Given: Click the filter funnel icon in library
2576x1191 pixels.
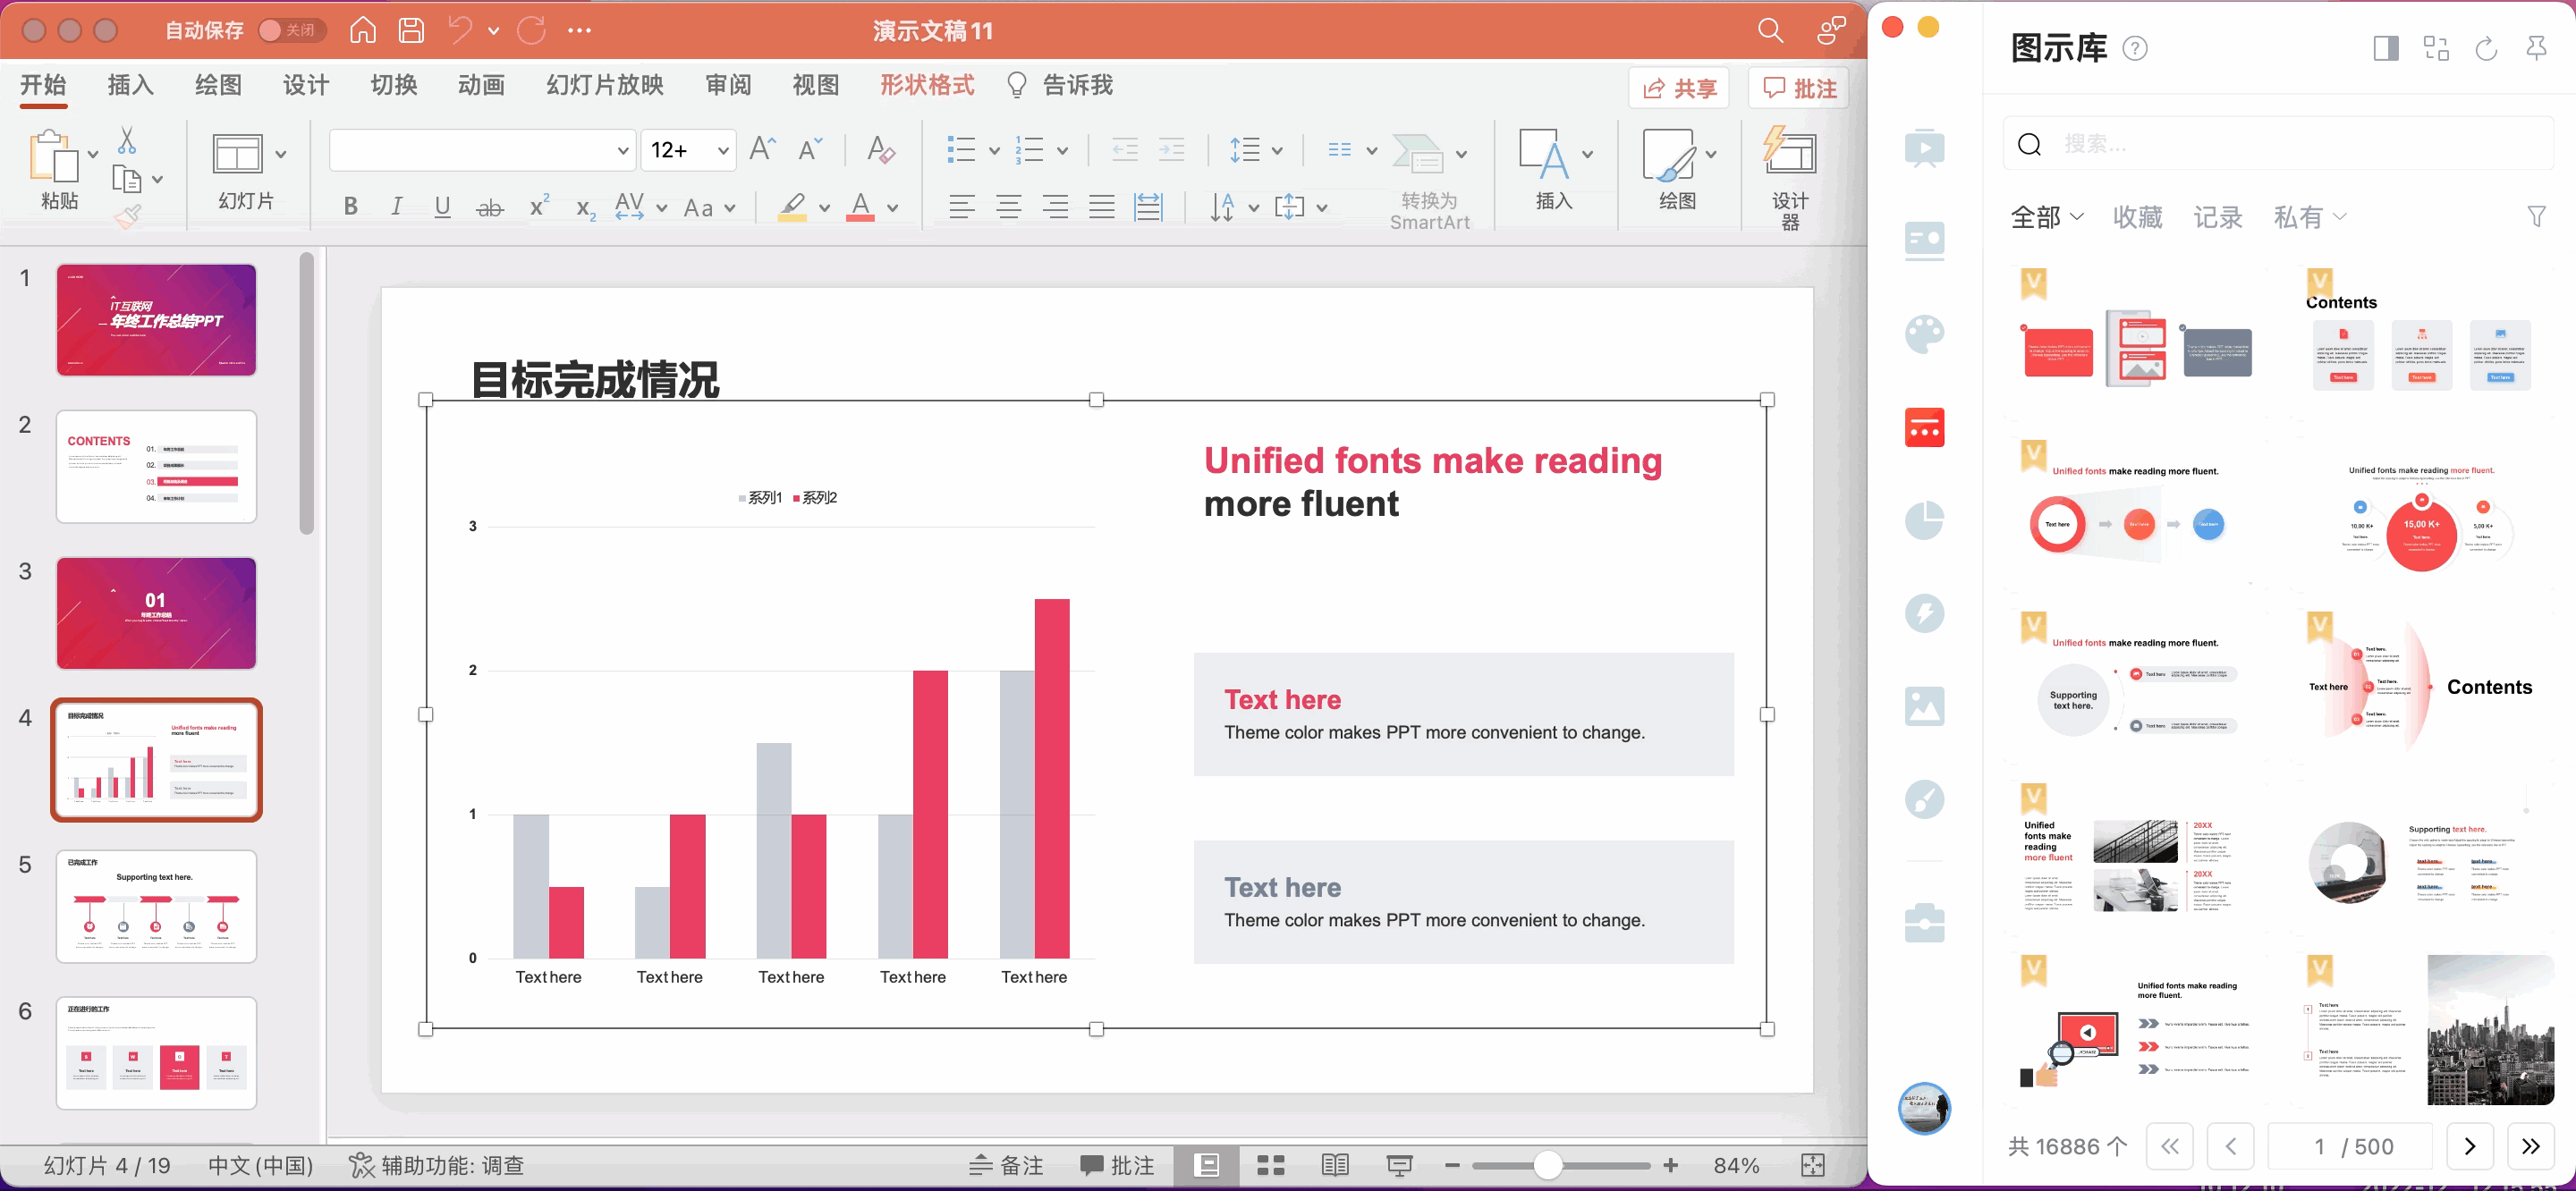Looking at the screenshot, I should [2535, 216].
